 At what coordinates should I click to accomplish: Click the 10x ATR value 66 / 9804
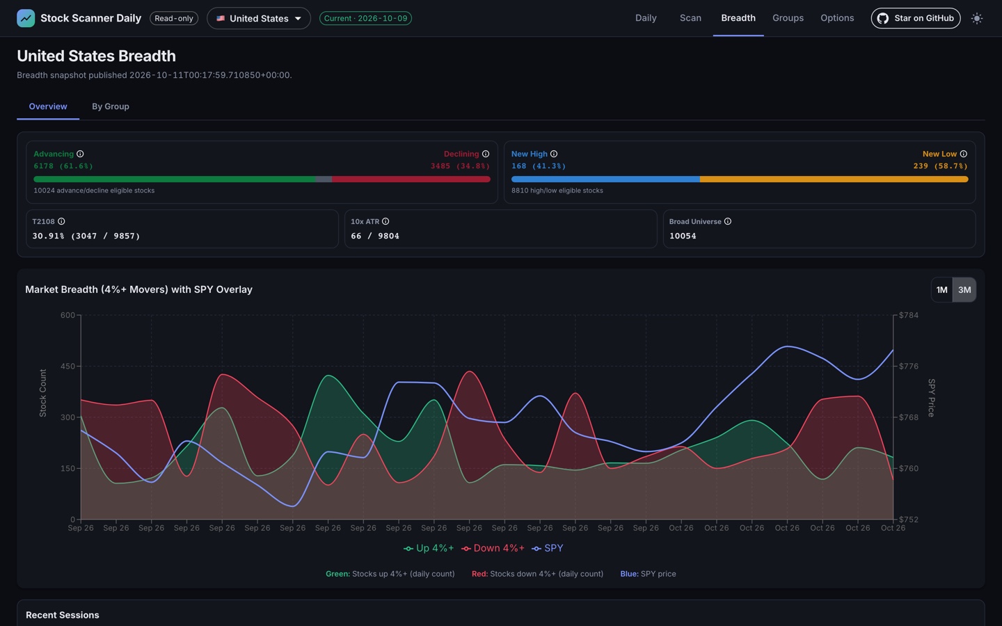click(375, 236)
